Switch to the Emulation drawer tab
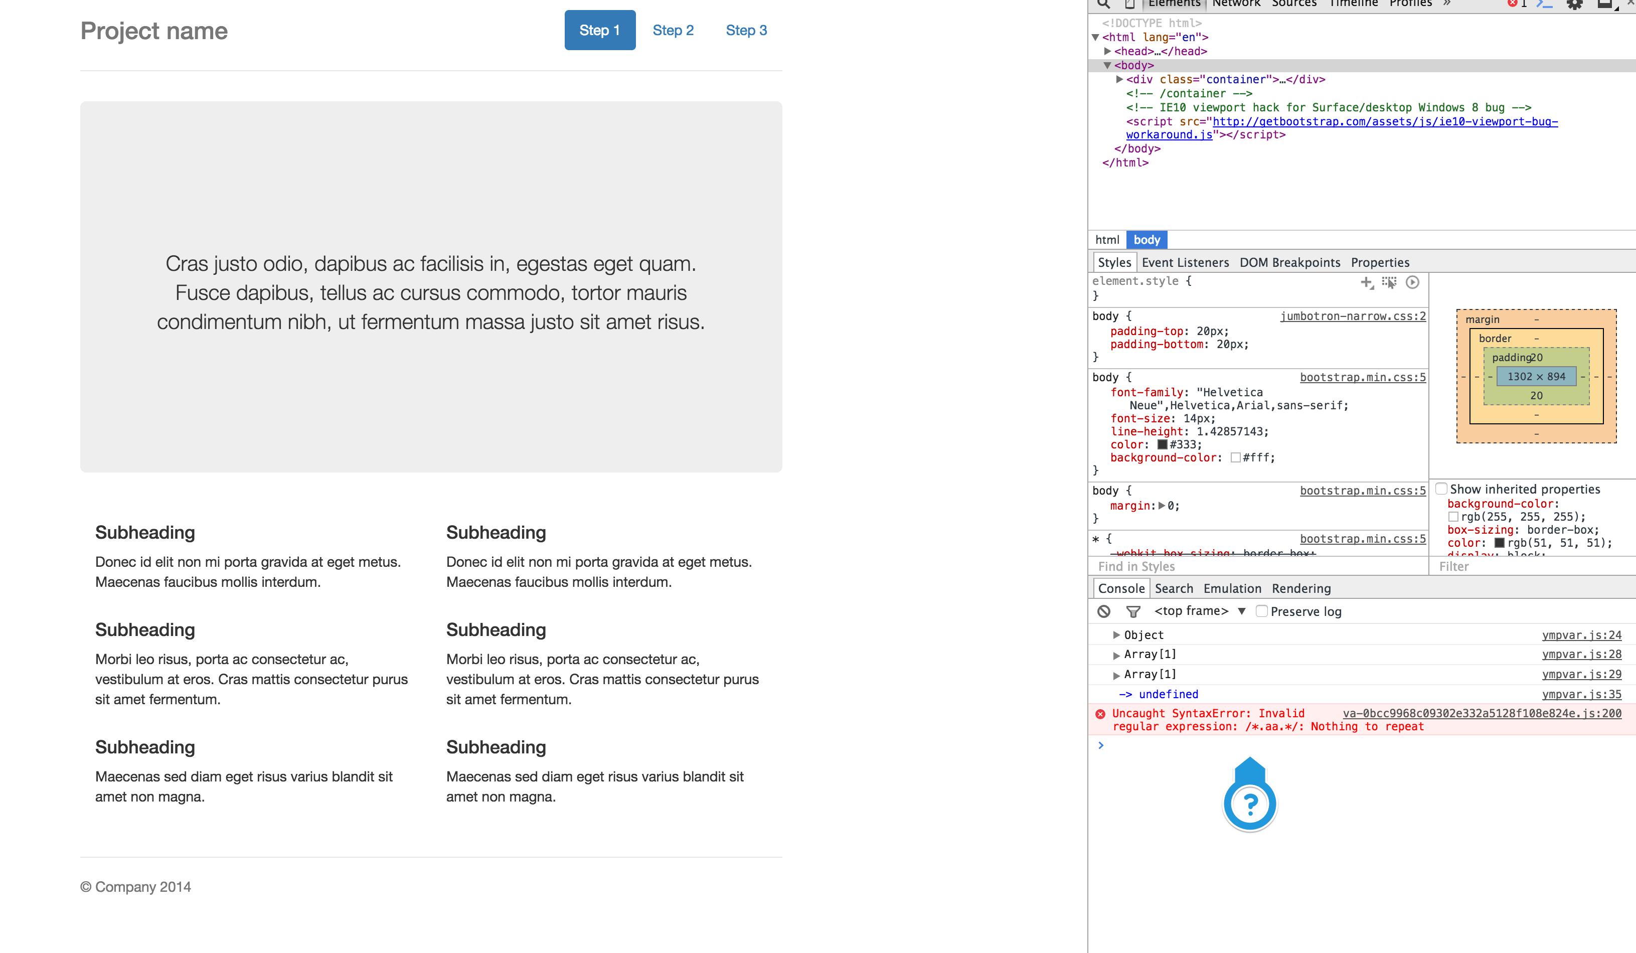1636x953 pixels. [x=1232, y=588]
